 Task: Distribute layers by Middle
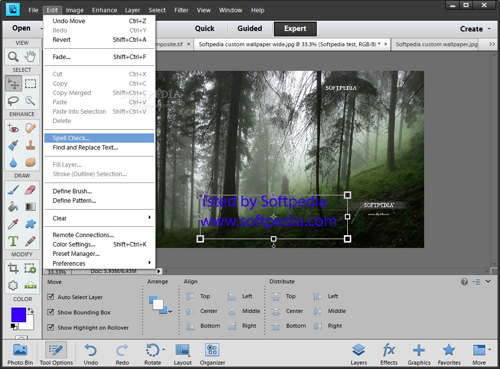coord(330,311)
